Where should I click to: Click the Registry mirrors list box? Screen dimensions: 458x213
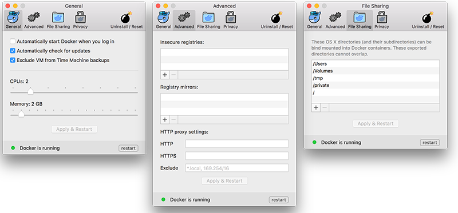[224, 105]
